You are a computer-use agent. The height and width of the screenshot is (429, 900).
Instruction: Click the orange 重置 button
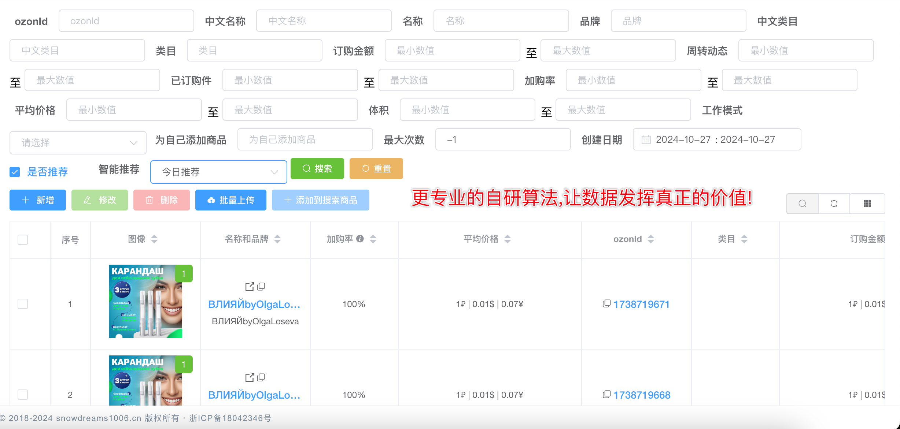(x=376, y=169)
